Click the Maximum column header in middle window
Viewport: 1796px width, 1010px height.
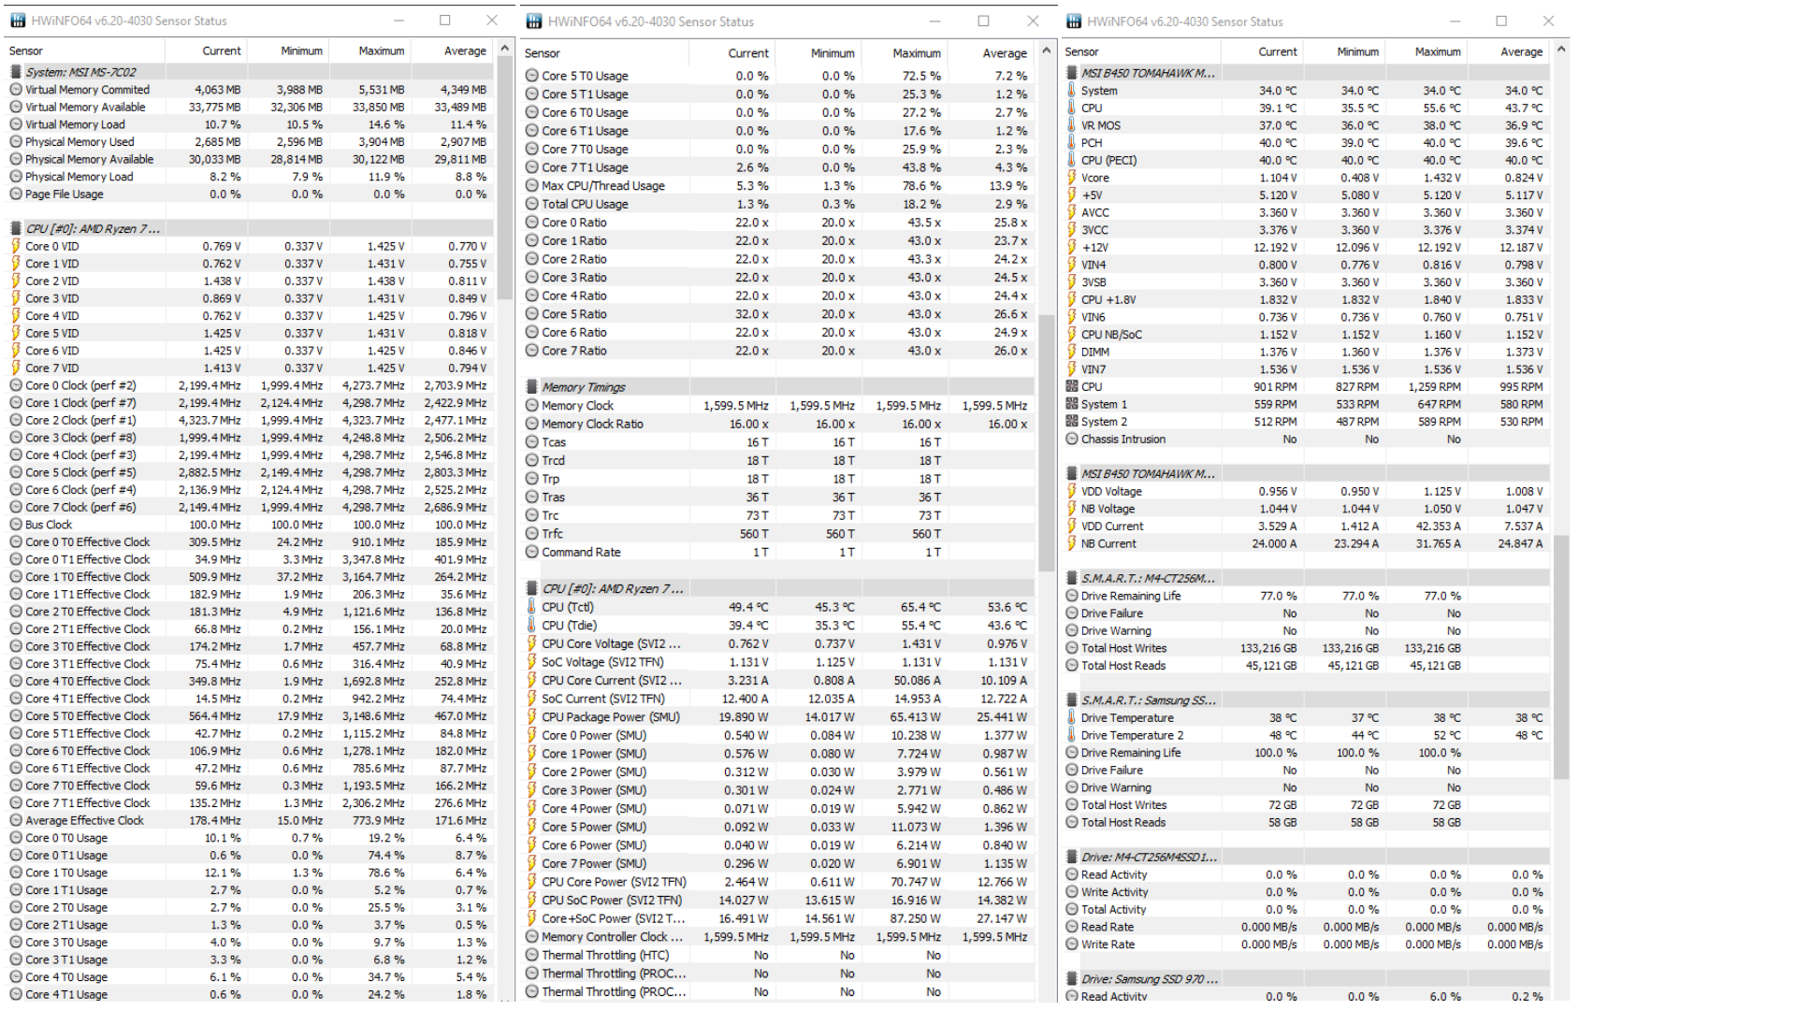916,53
